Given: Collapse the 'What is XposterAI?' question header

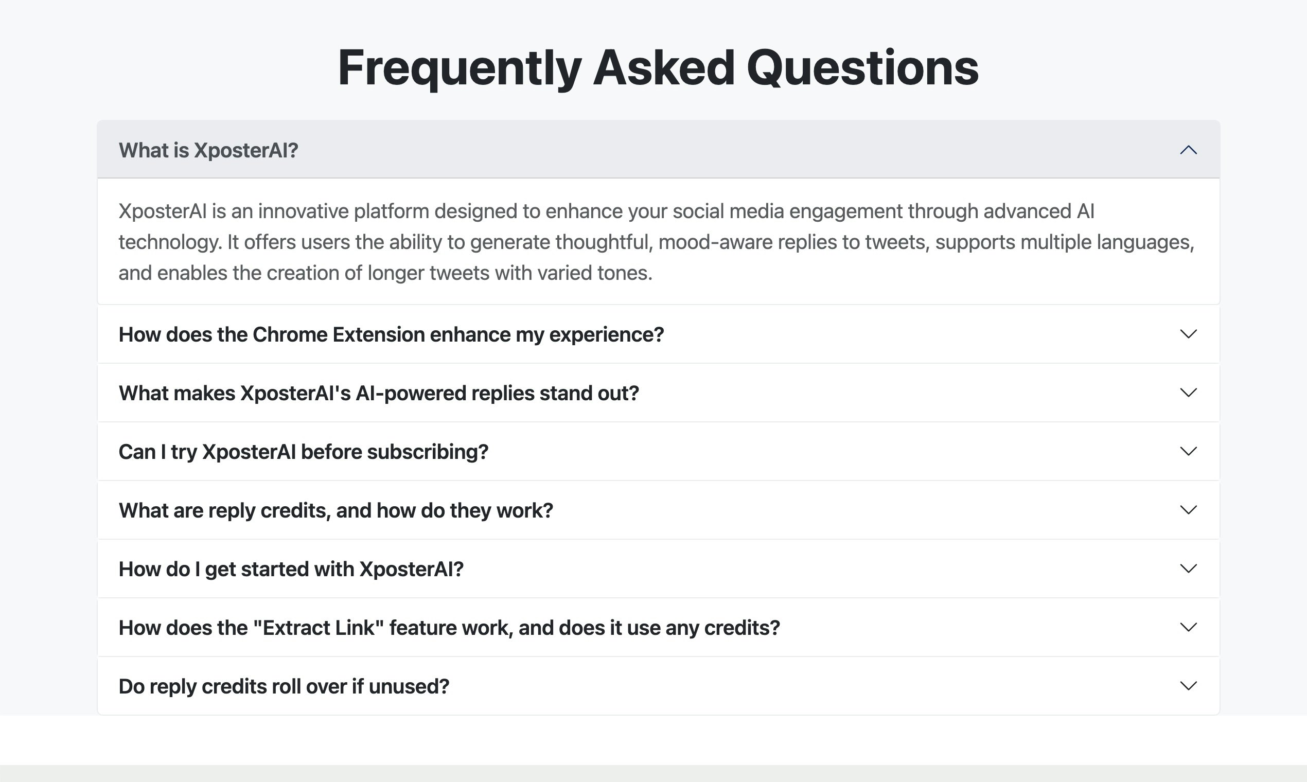Looking at the screenshot, I should click(x=658, y=150).
